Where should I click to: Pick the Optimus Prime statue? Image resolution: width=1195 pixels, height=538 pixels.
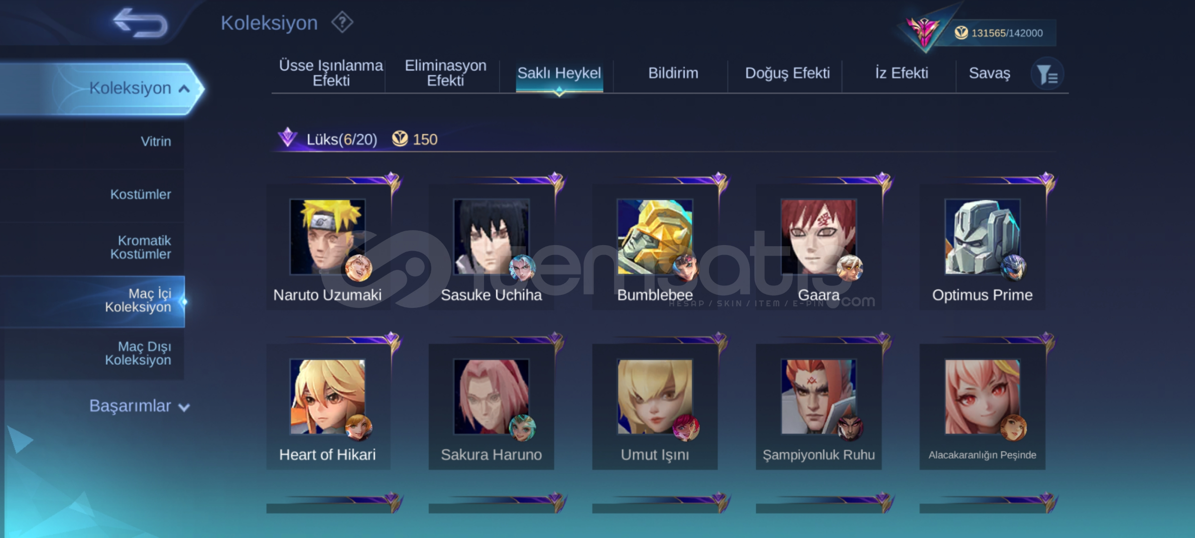point(982,247)
